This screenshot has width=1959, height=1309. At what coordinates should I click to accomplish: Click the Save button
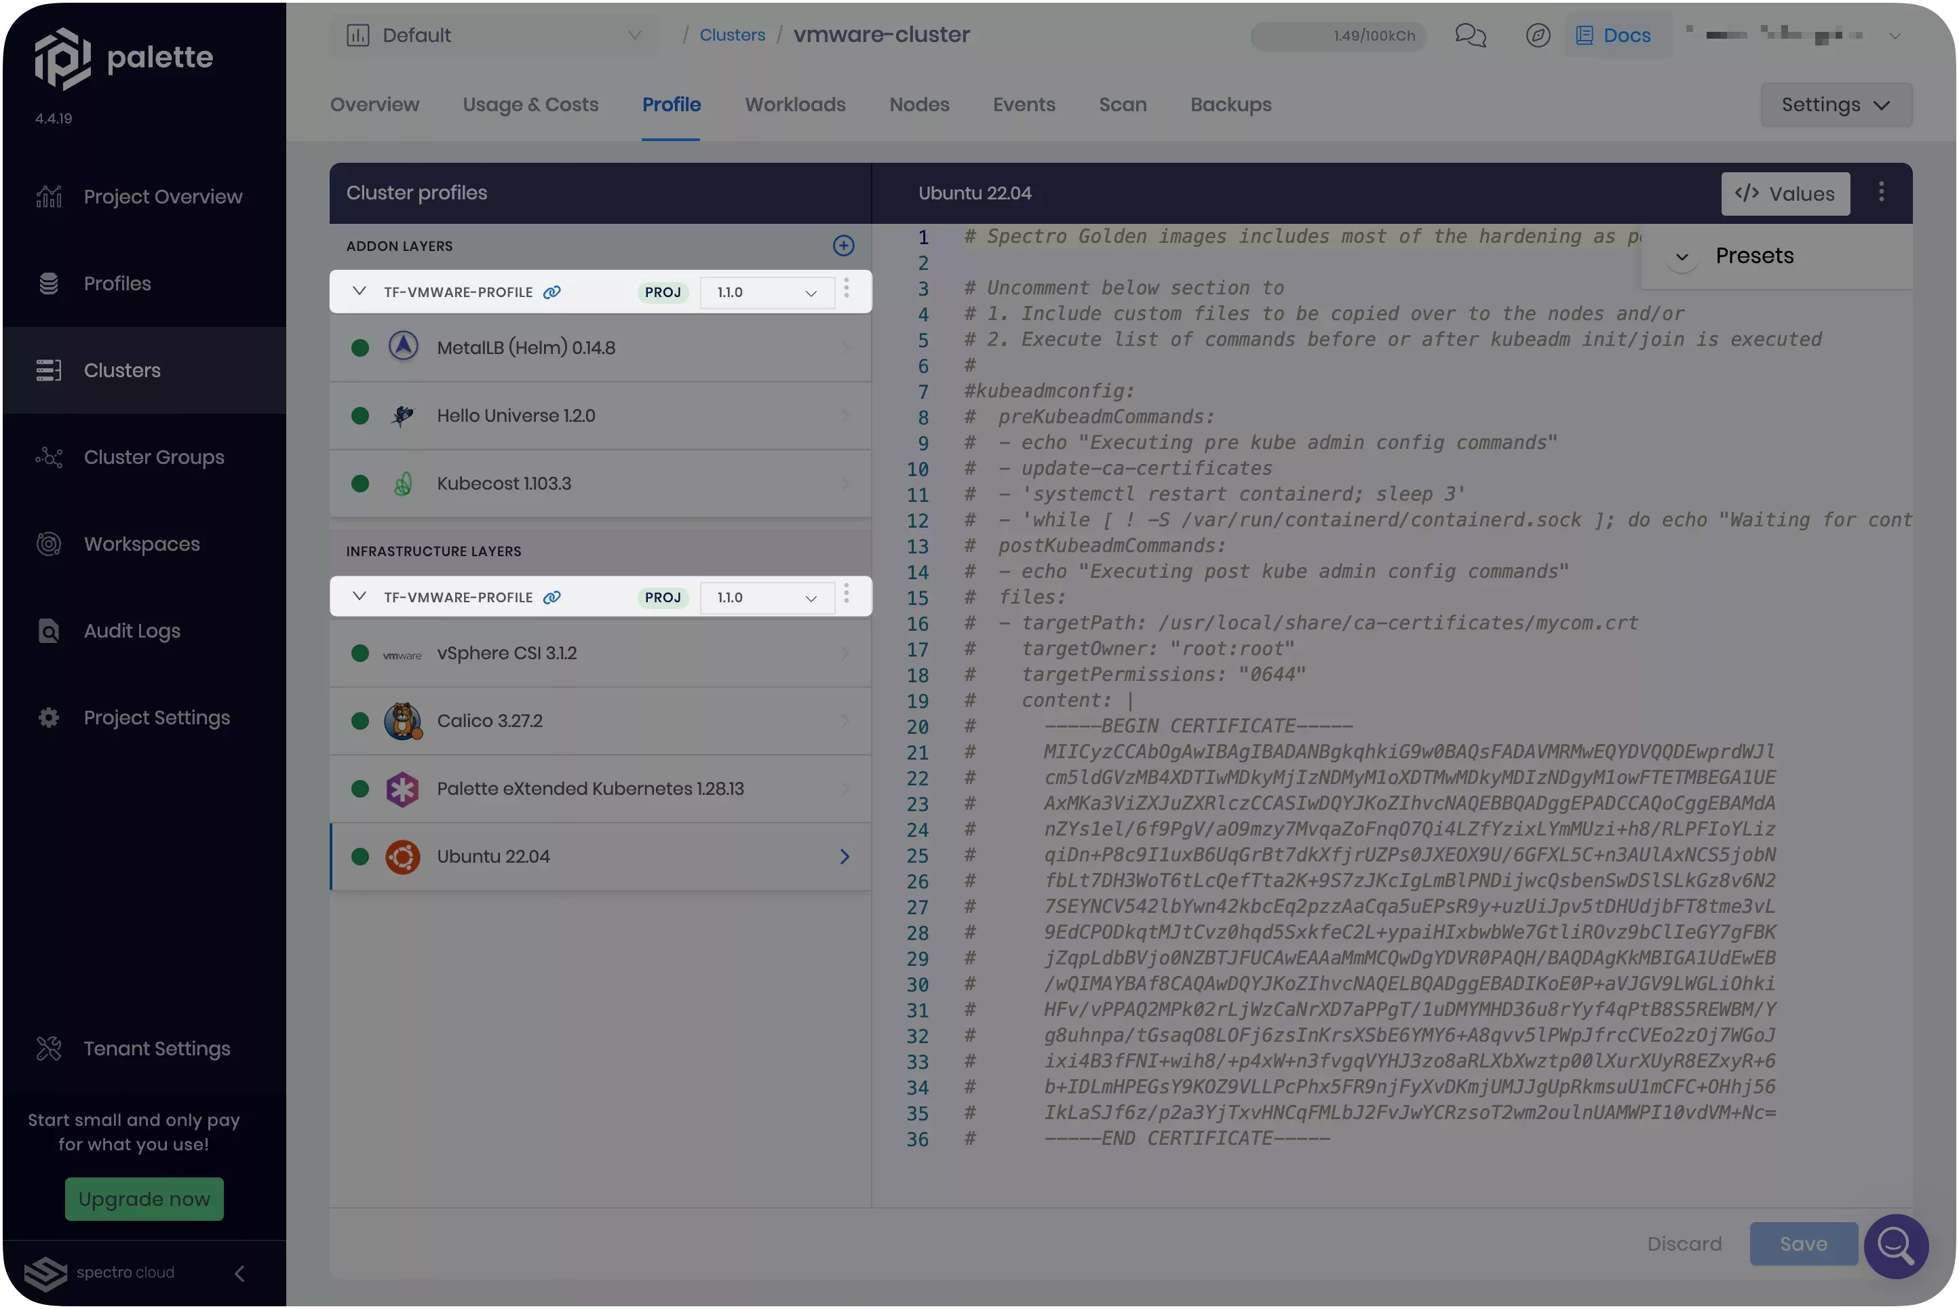pyautogui.click(x=1802, y=1243)
